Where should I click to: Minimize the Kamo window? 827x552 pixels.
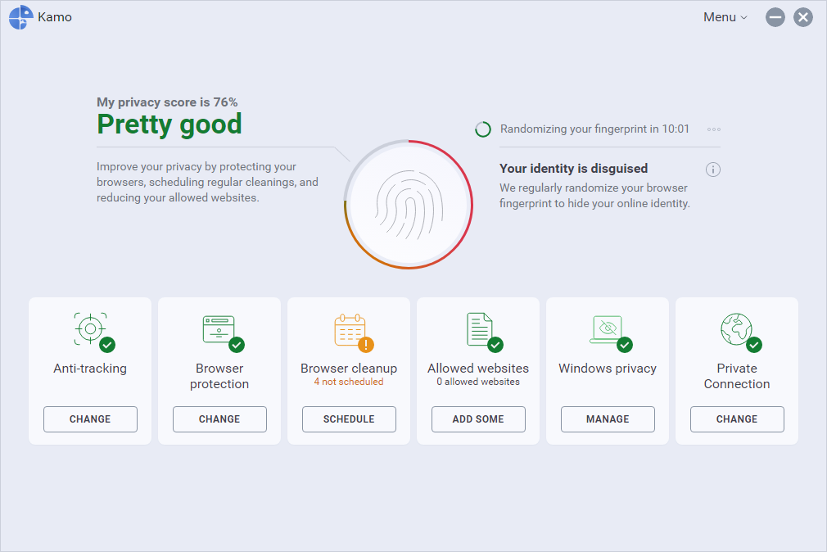pyautogui.click(x=775, y=17)
